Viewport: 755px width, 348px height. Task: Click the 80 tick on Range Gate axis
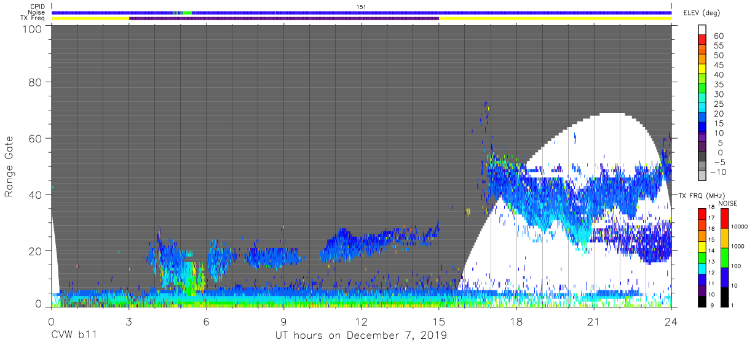click(x=36, y=82)
